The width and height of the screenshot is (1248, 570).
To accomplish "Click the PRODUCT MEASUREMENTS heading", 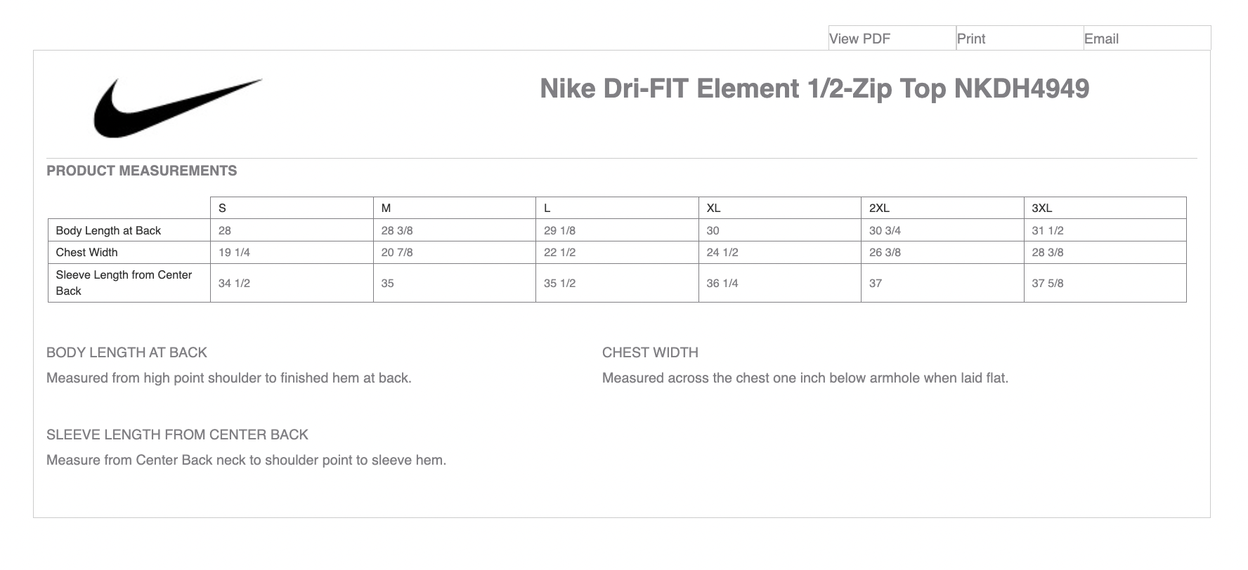I will tap(141, 171).
